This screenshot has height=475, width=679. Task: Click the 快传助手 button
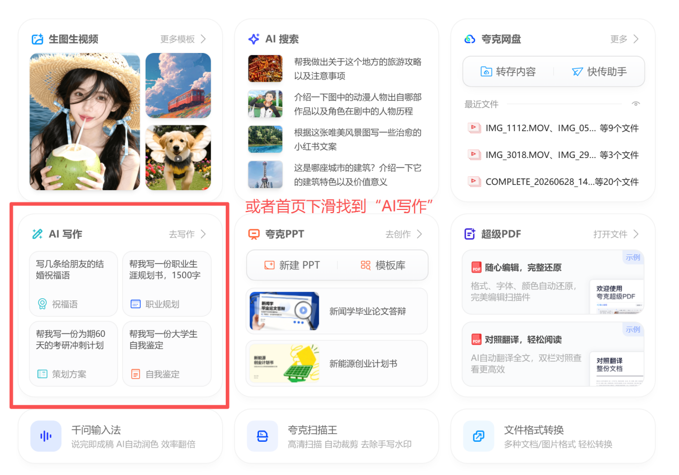[x=599, y=72]
